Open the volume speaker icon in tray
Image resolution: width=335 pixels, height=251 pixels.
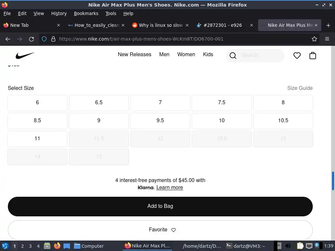click(x=288, y=246)
